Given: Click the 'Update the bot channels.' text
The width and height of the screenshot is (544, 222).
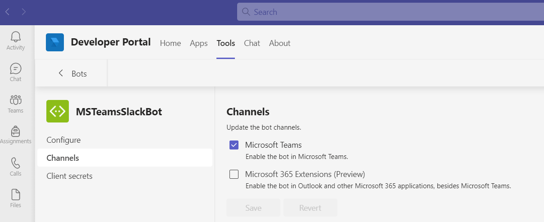Looking at the screenshot, I should [264, 127].
